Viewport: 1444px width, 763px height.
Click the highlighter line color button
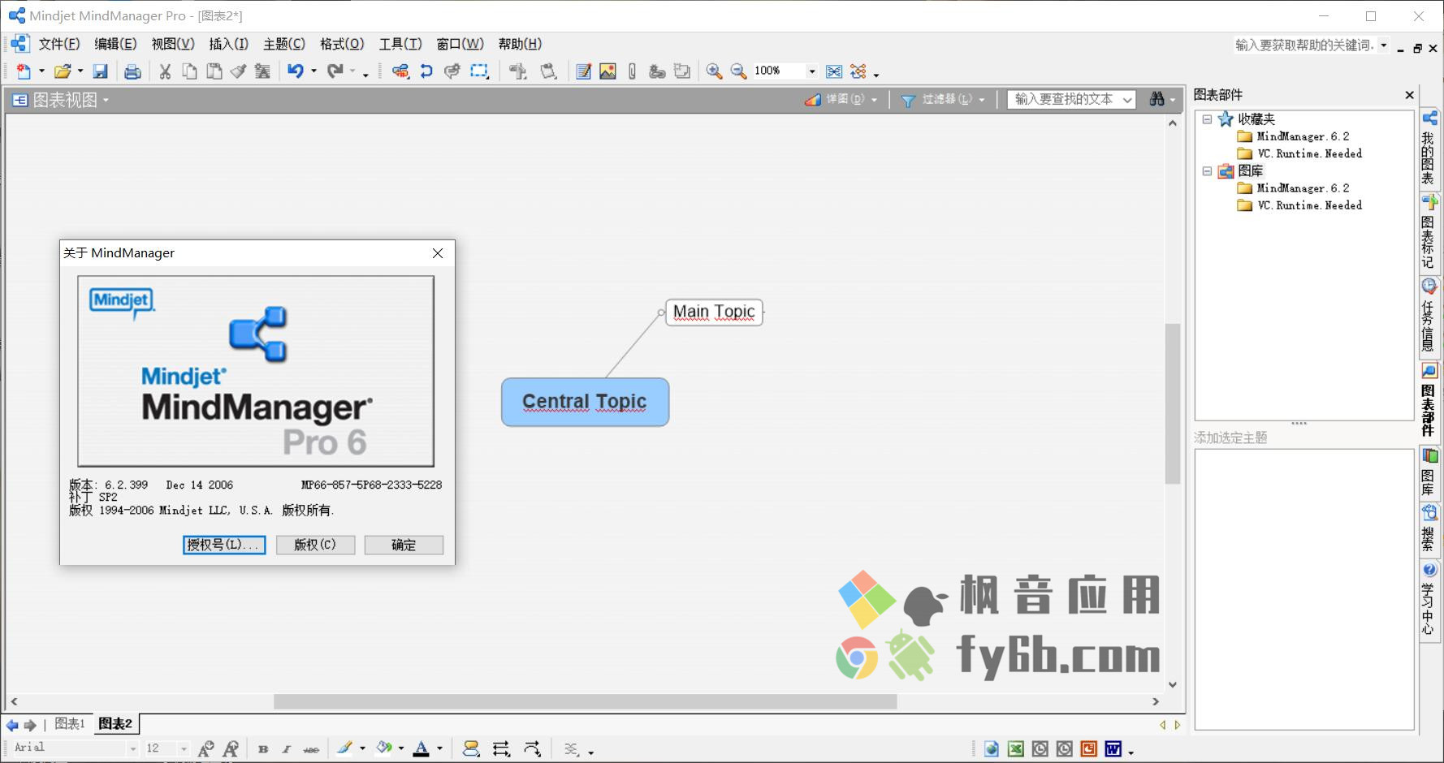tap(344, 748)
